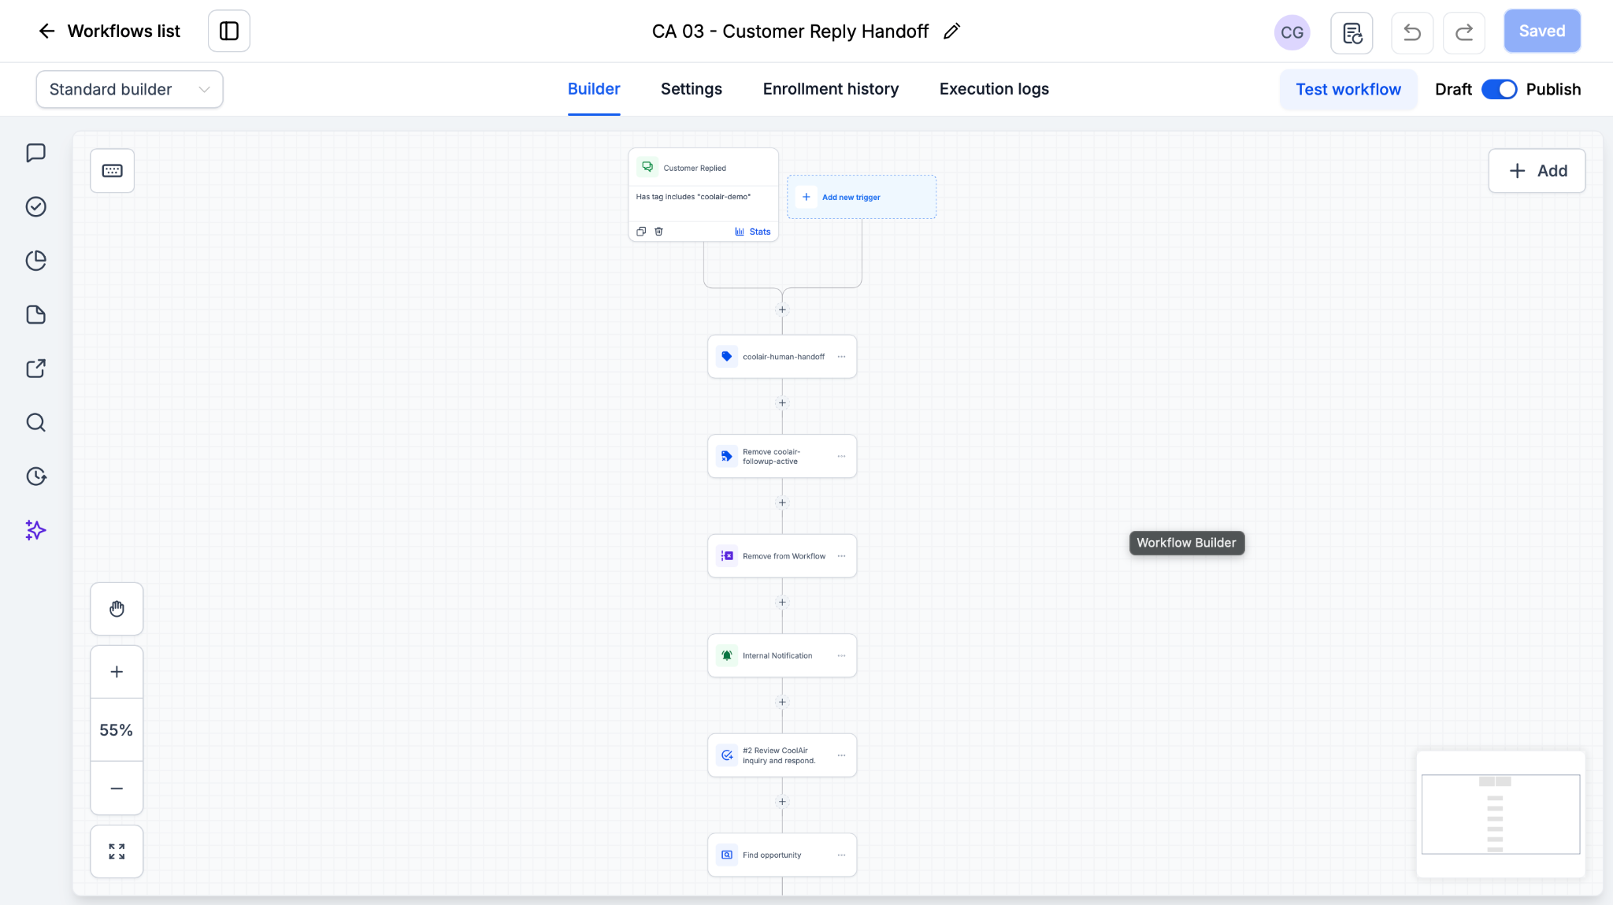Open the pie chart stats sidebar icon
The width and height of the screenshot is (1613, 905).
click(x=36, y=260)
